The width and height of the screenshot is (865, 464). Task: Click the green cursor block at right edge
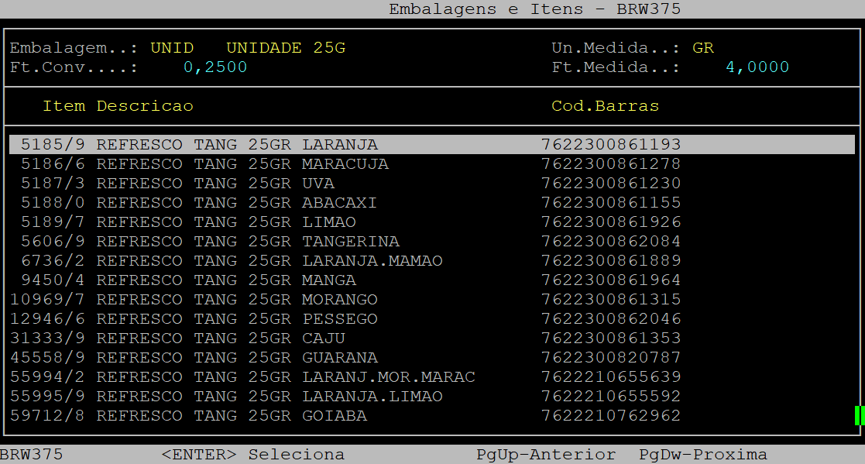tap(860, 415)
